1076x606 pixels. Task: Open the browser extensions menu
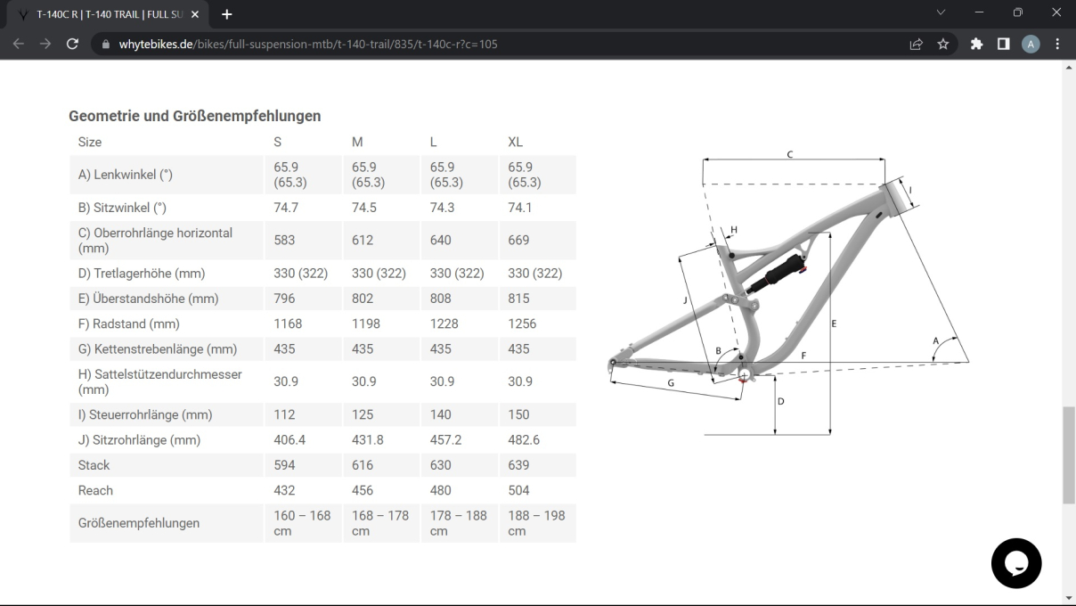(x=976, y=44)
